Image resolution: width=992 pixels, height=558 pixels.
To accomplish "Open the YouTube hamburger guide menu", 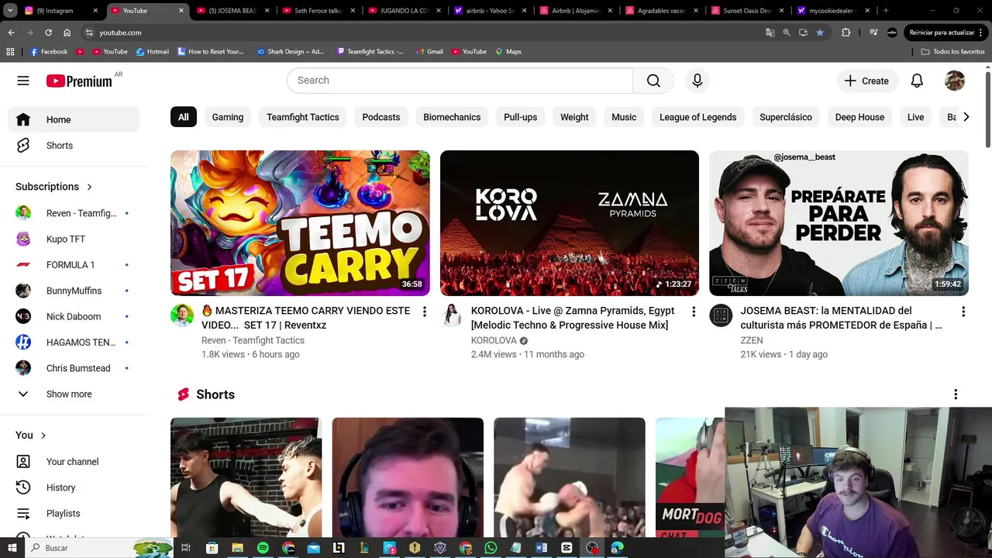I will (x=23, y=81).
